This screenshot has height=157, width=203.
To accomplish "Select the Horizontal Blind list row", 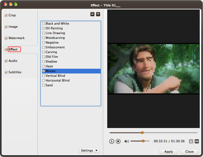I will point(71,81).
